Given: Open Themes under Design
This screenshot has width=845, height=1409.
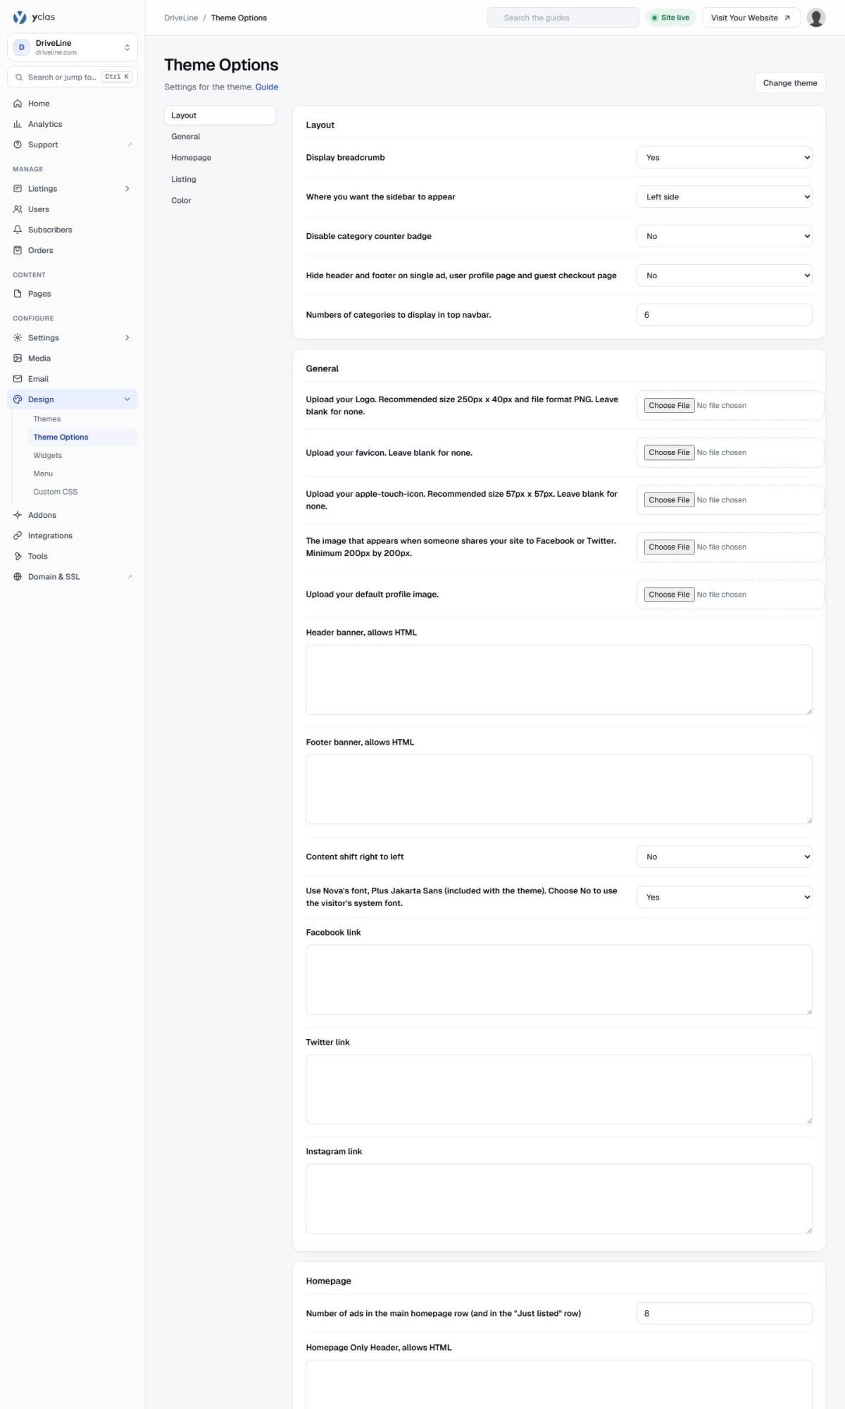Looking at the screenshot, I should pos(82,419).
